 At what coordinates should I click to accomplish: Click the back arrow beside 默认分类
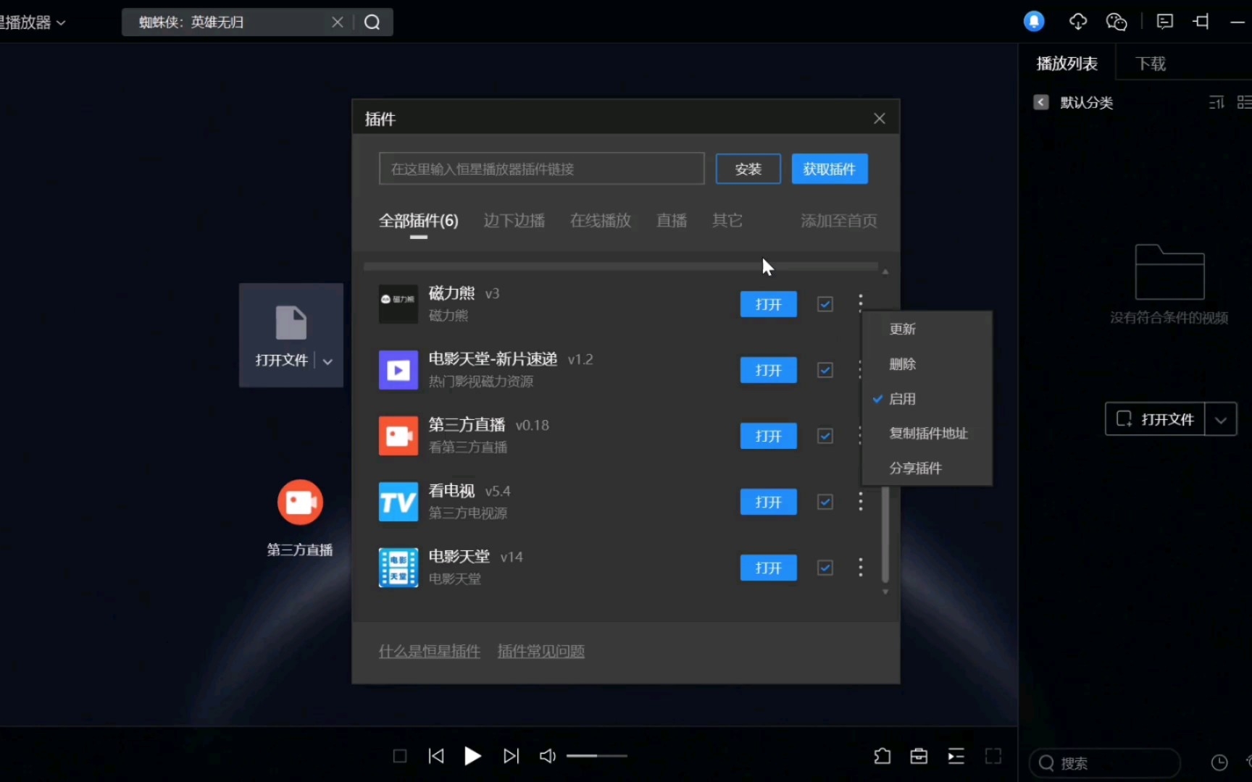click(x=1041, y=102)
